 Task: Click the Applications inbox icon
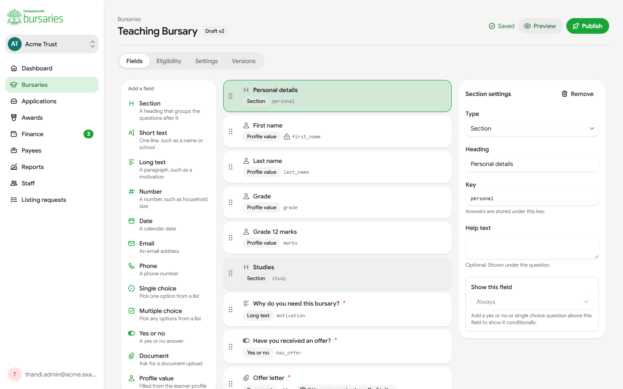(x=14, y=101)
